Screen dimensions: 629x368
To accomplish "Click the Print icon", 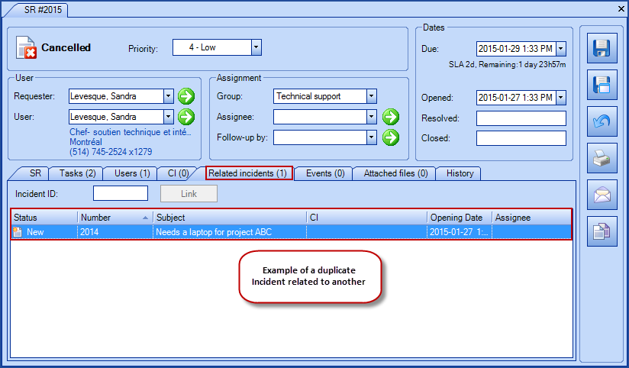I will click(602, 159).
